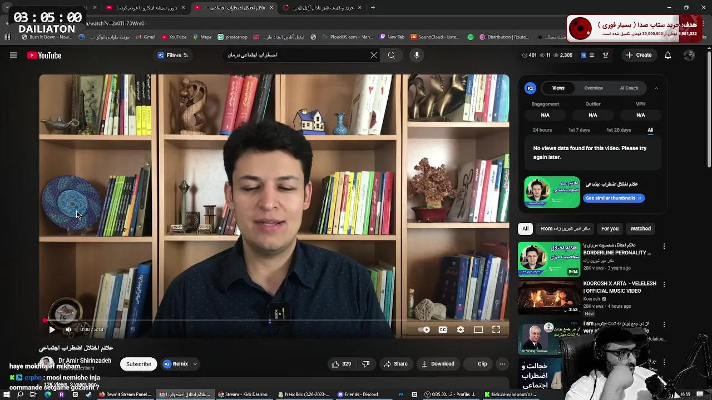Click the IQ logo in the panel
The width and height of the screenshot is (712, 400).
(530, 88)
